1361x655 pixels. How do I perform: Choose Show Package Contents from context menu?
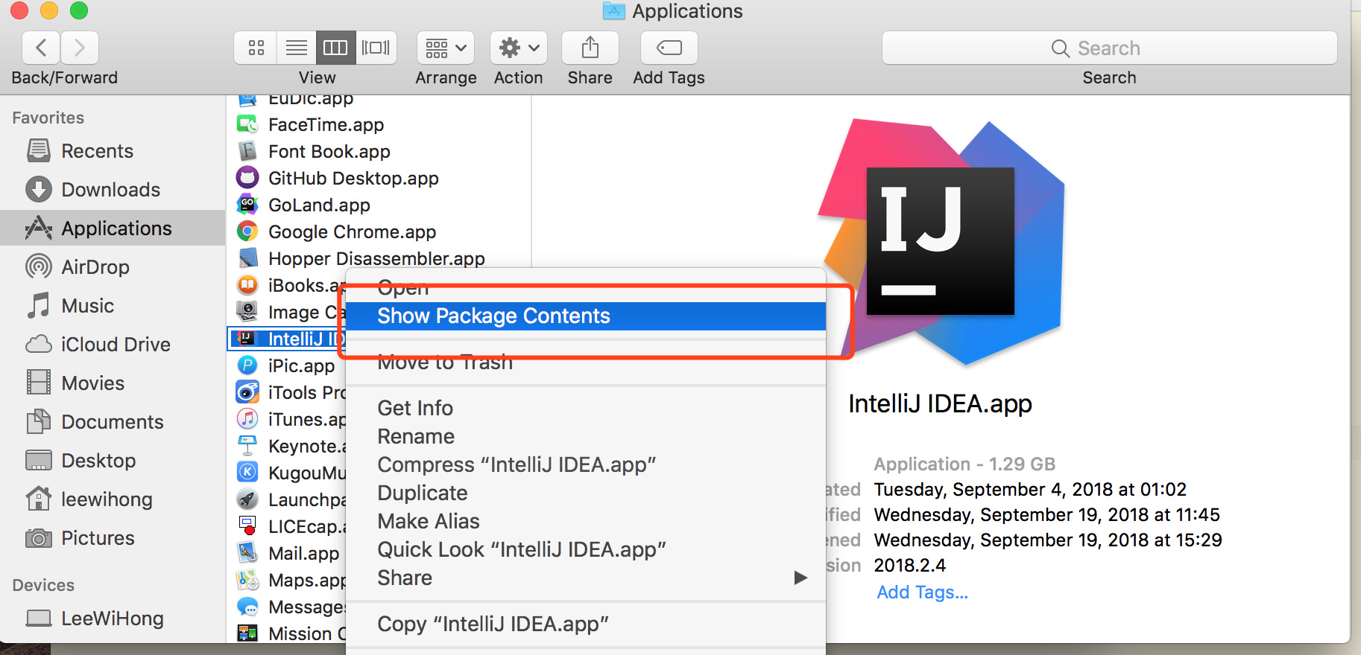pyautogui.click(x=586, y=316)
